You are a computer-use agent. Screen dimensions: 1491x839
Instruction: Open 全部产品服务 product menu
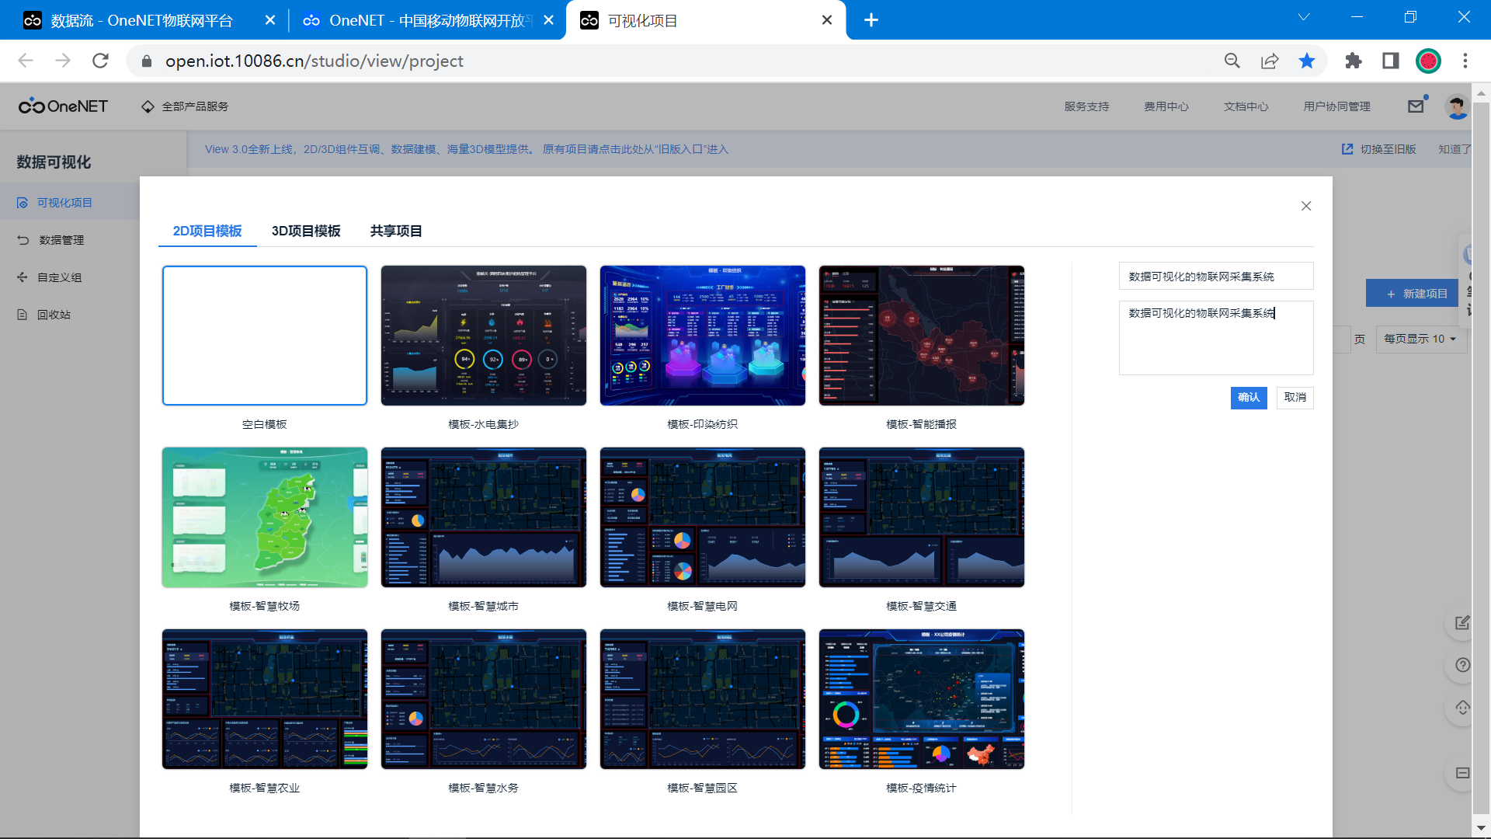point(185,106)
